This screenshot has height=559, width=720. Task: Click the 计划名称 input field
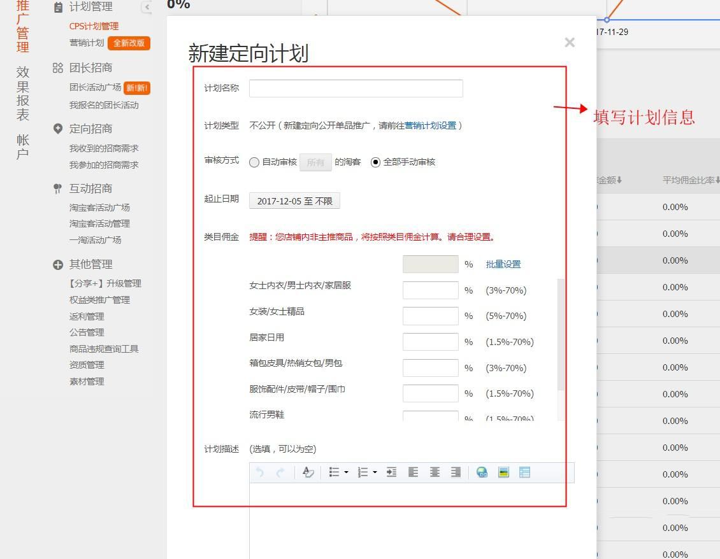click(356, 88)
